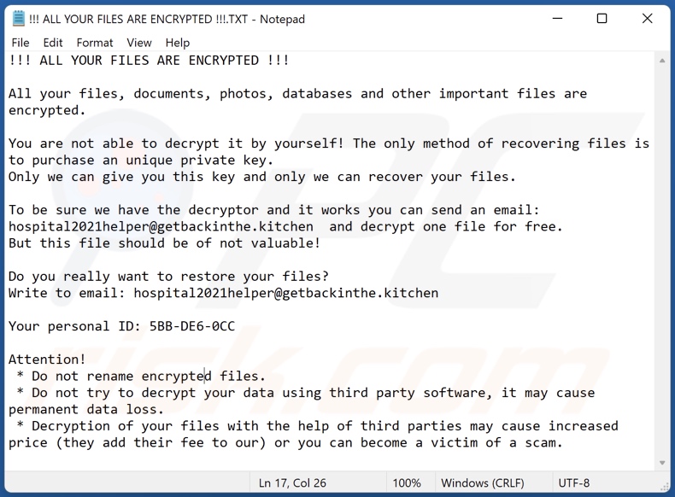Click the Notepad icon in the title bar
The width and height of the screenshot is (675, 497).
19,19
